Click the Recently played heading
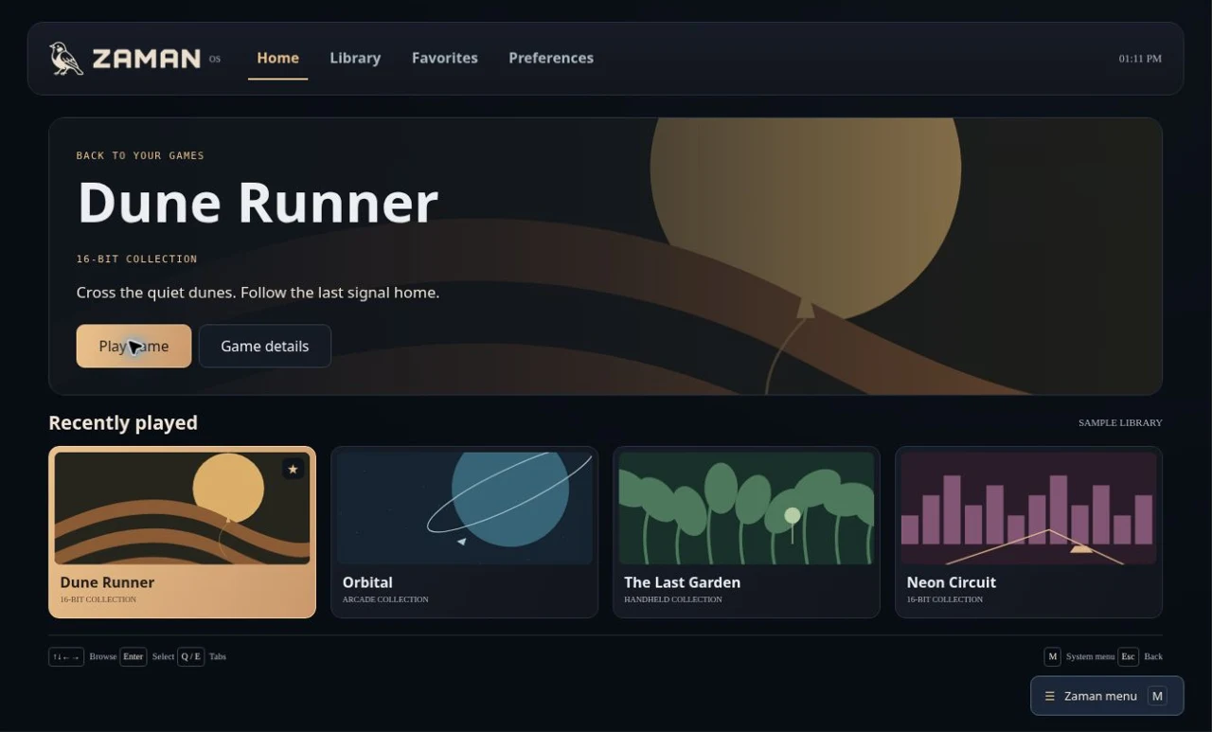 tap(123, 422)
